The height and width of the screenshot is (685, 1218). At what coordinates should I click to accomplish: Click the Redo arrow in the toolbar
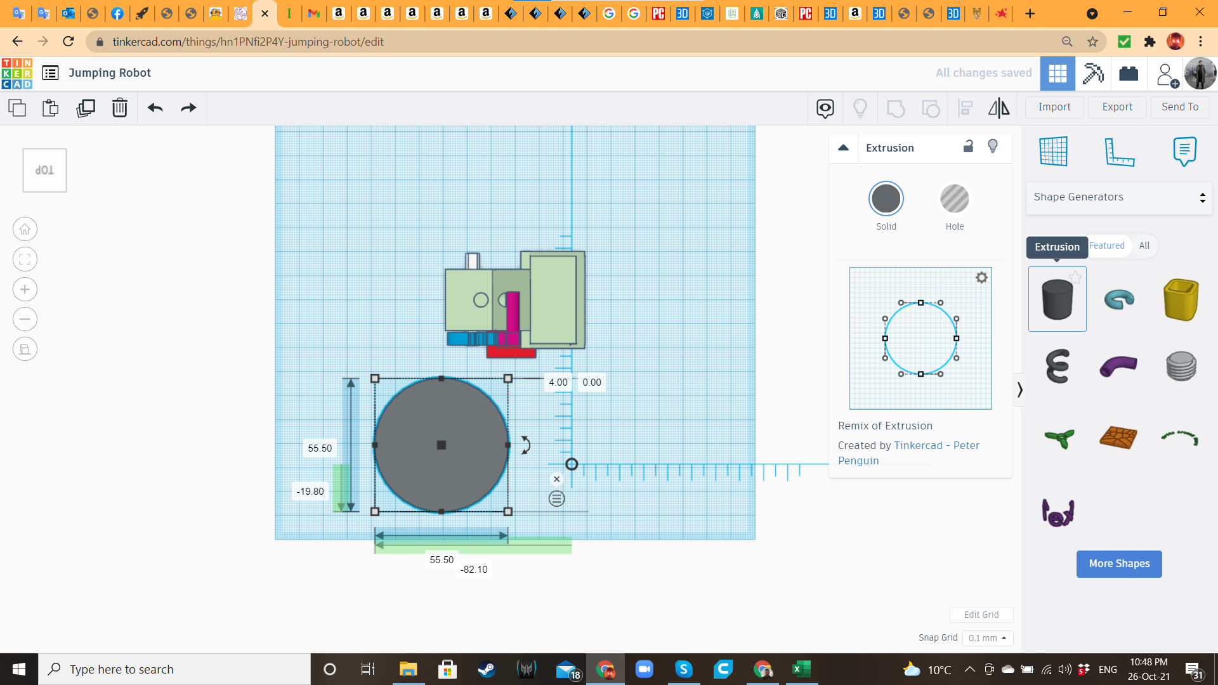pos(188,108)
